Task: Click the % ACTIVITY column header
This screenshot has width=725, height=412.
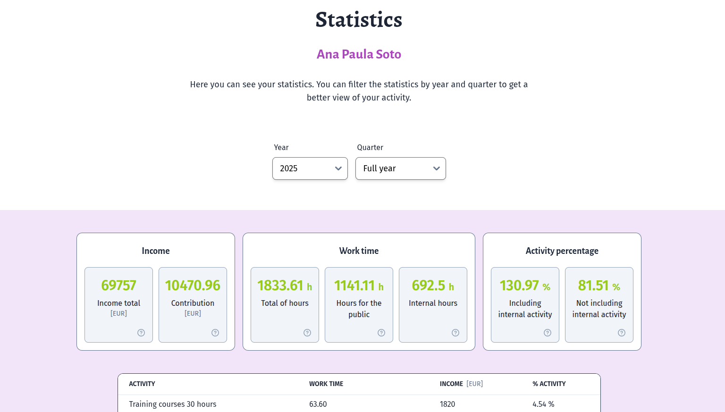Action: [x=549, y=384]
